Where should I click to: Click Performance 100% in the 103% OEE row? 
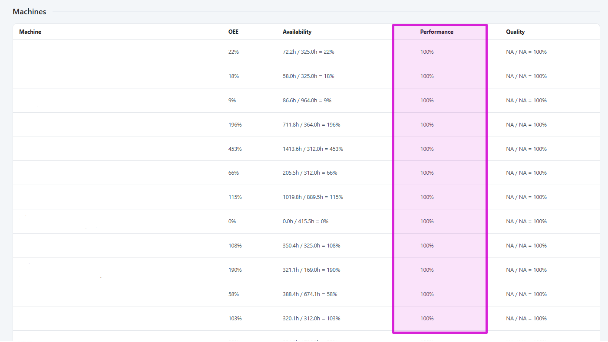click(427, 318)
